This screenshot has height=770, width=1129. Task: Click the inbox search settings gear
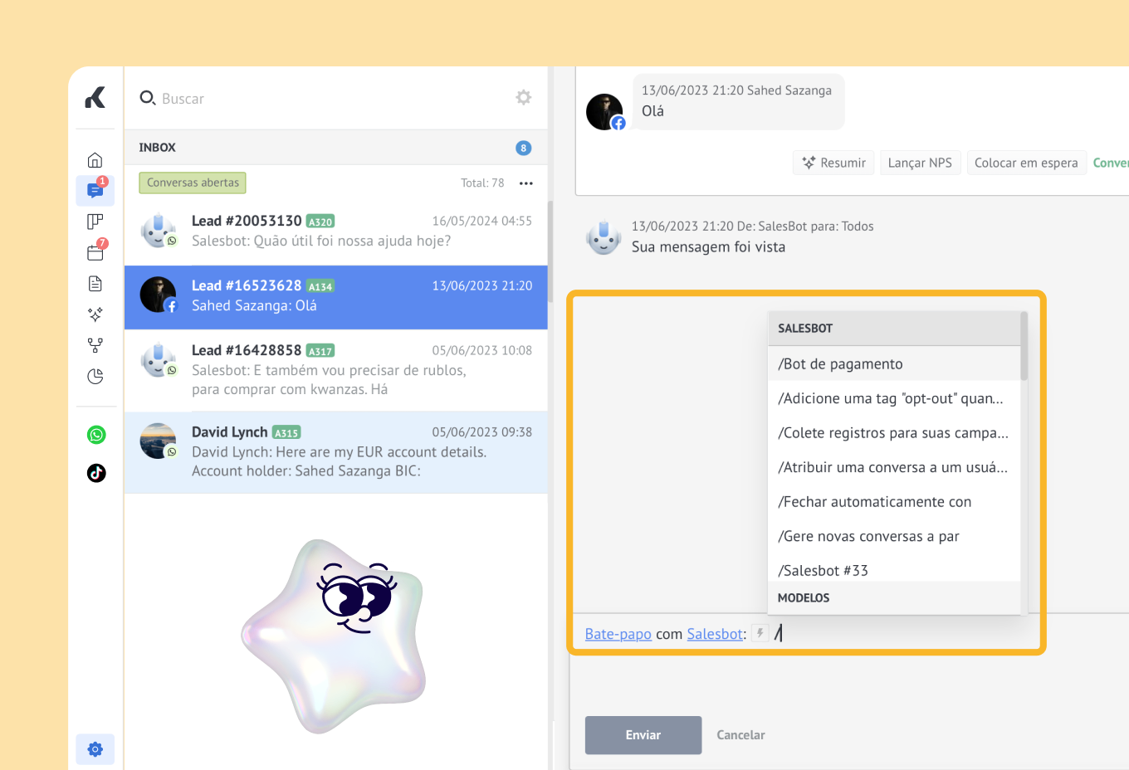[x=523, y=98]
